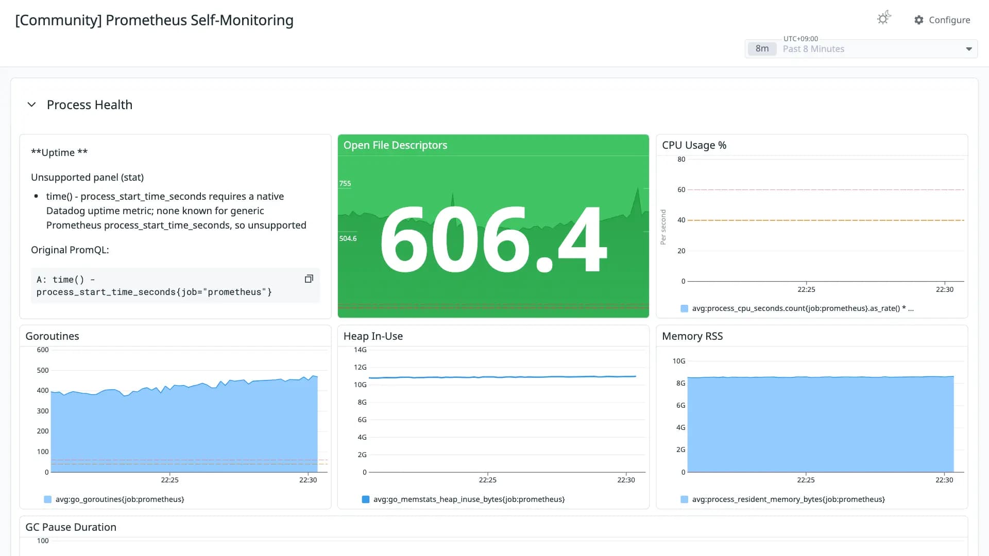Click the CPU Usage % widget title
Viewport: 989px width, 556px height.
[694, 145]
